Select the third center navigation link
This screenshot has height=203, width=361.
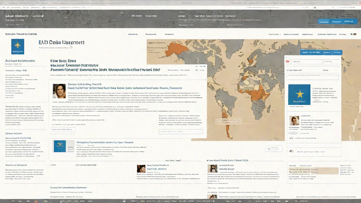[x=169, y=34]
